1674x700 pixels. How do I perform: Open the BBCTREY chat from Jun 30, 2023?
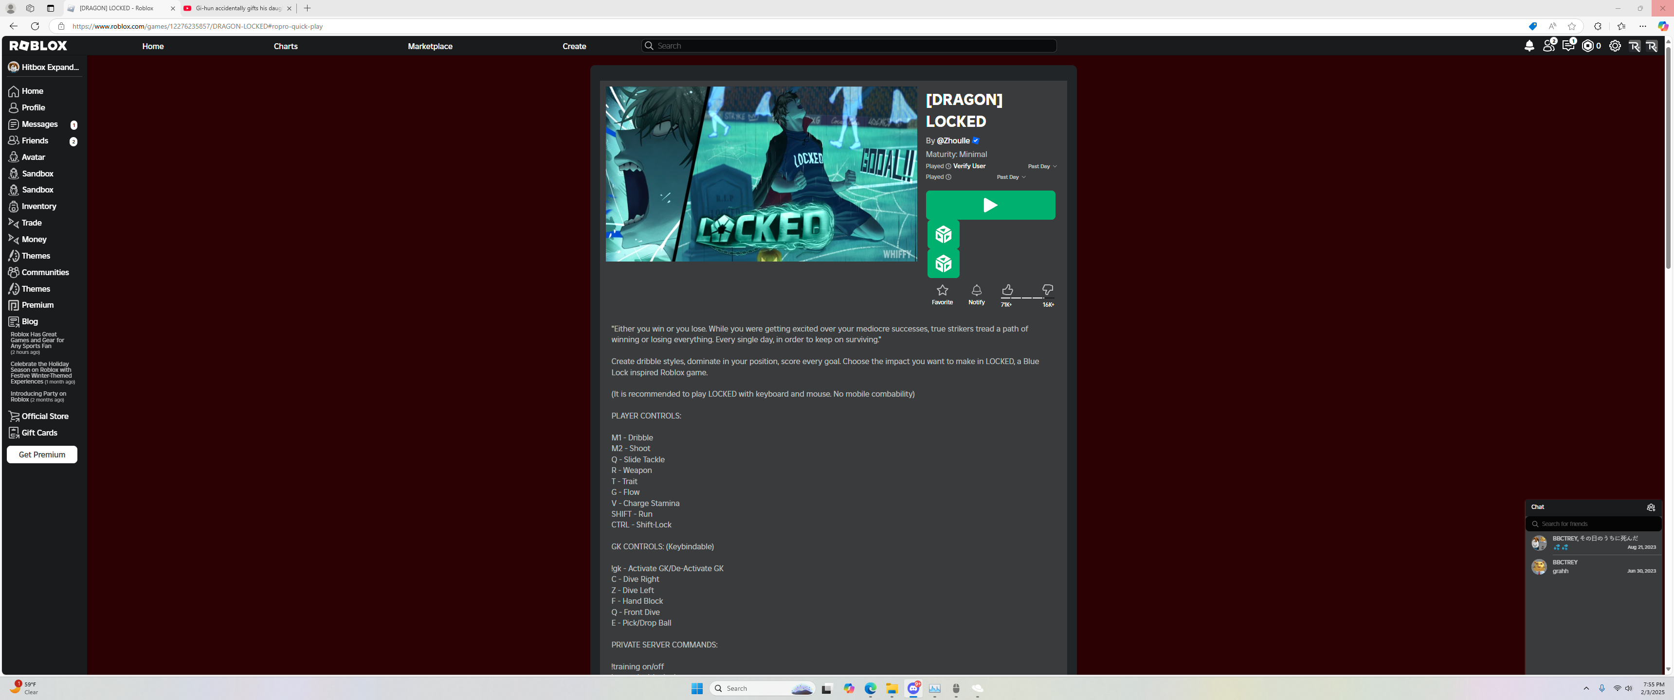1593,567
